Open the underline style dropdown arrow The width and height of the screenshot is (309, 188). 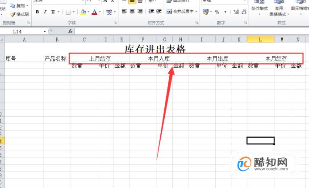click(x=58, y=12)
